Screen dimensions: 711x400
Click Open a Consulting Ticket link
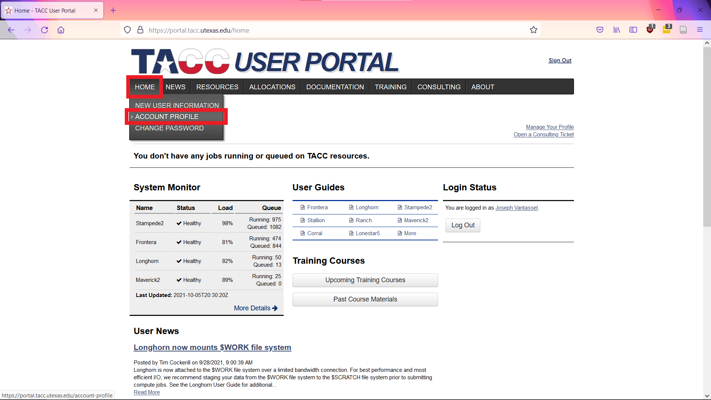(x=544, y=134)
